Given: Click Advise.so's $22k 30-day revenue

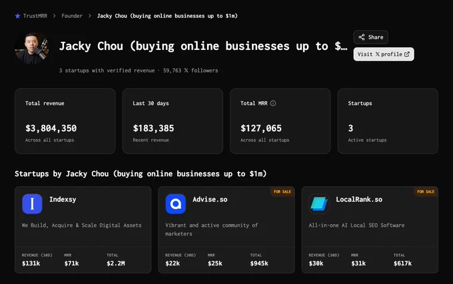Looking at the screenshot, I should [173, 263].
